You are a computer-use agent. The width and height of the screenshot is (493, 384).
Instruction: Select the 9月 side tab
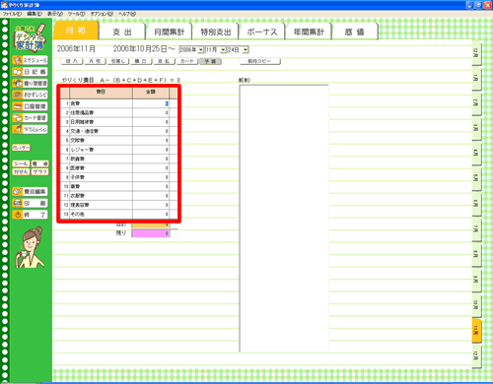tap(476, 280)
